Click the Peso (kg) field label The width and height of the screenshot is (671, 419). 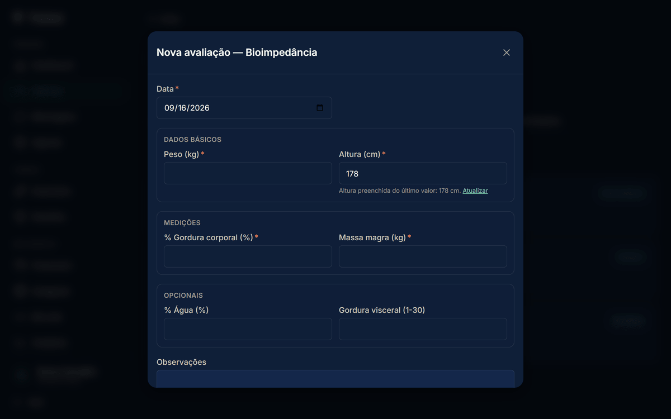[182, 154]
